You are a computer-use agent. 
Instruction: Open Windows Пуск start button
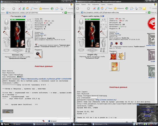(5, 124)
